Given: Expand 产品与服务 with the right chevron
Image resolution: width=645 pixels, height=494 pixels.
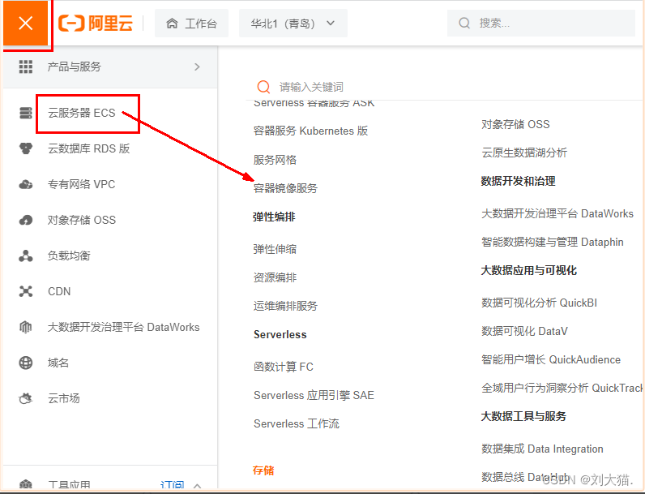Looking at the screenshot, I should pos(197,67).
